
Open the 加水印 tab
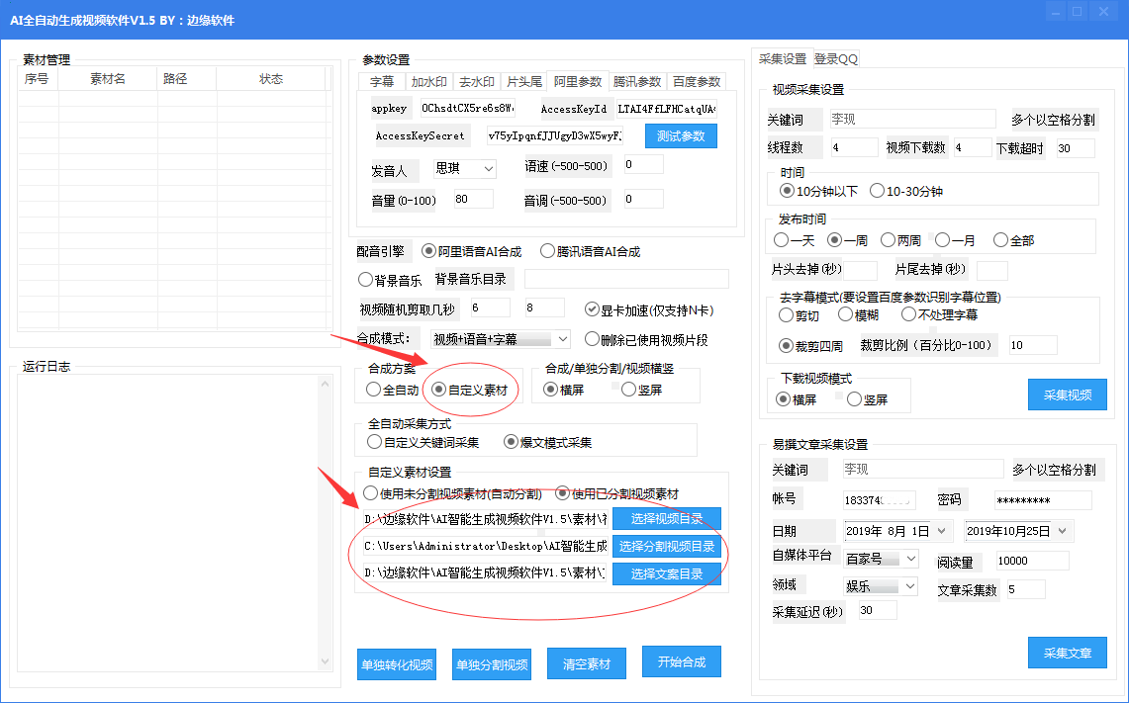pos(429,81)
